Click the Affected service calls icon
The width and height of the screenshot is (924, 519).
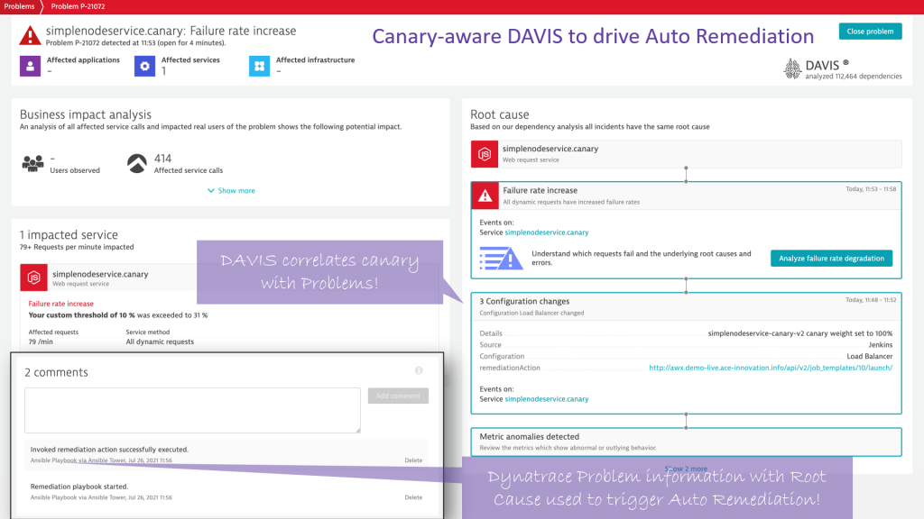pos(137,164)
